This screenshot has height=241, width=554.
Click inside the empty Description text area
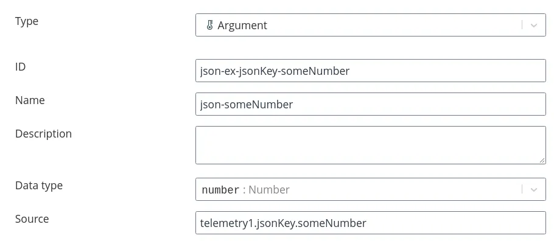[x=371, y=145]
